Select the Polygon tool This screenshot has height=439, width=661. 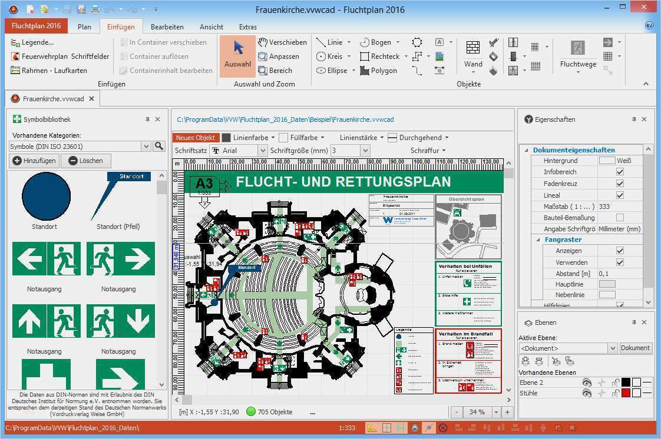[x=379, y=70]
